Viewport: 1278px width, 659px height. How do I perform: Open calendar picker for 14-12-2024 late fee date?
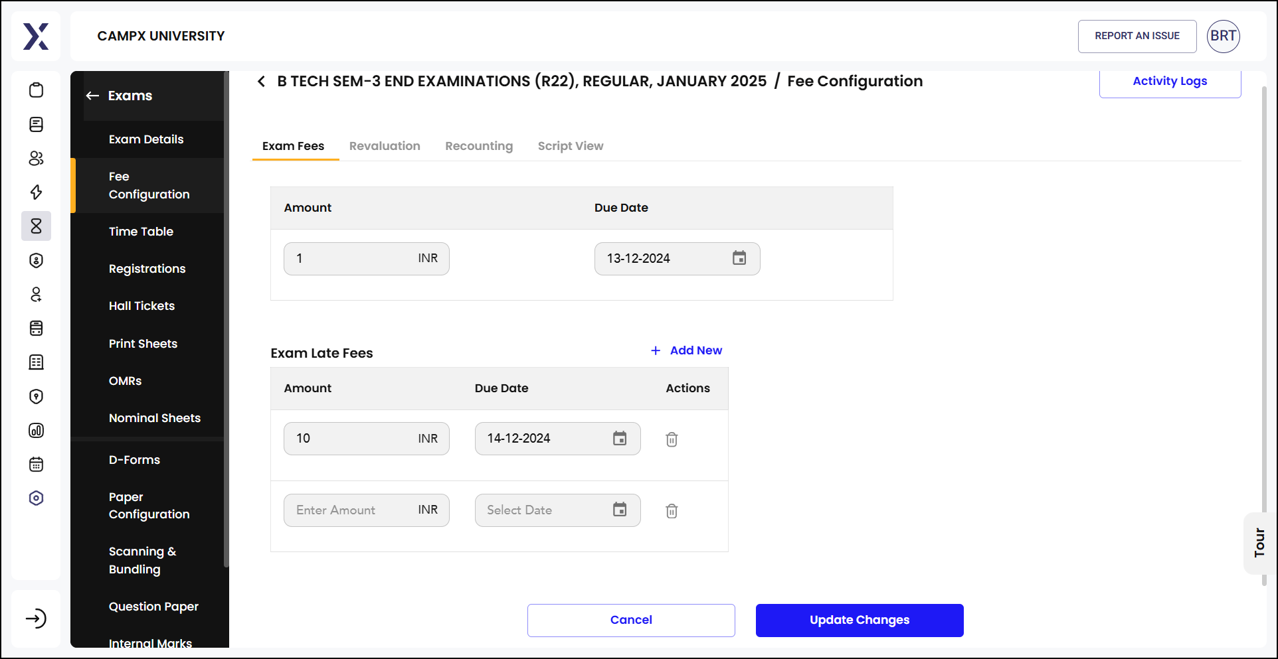point(620,438)
